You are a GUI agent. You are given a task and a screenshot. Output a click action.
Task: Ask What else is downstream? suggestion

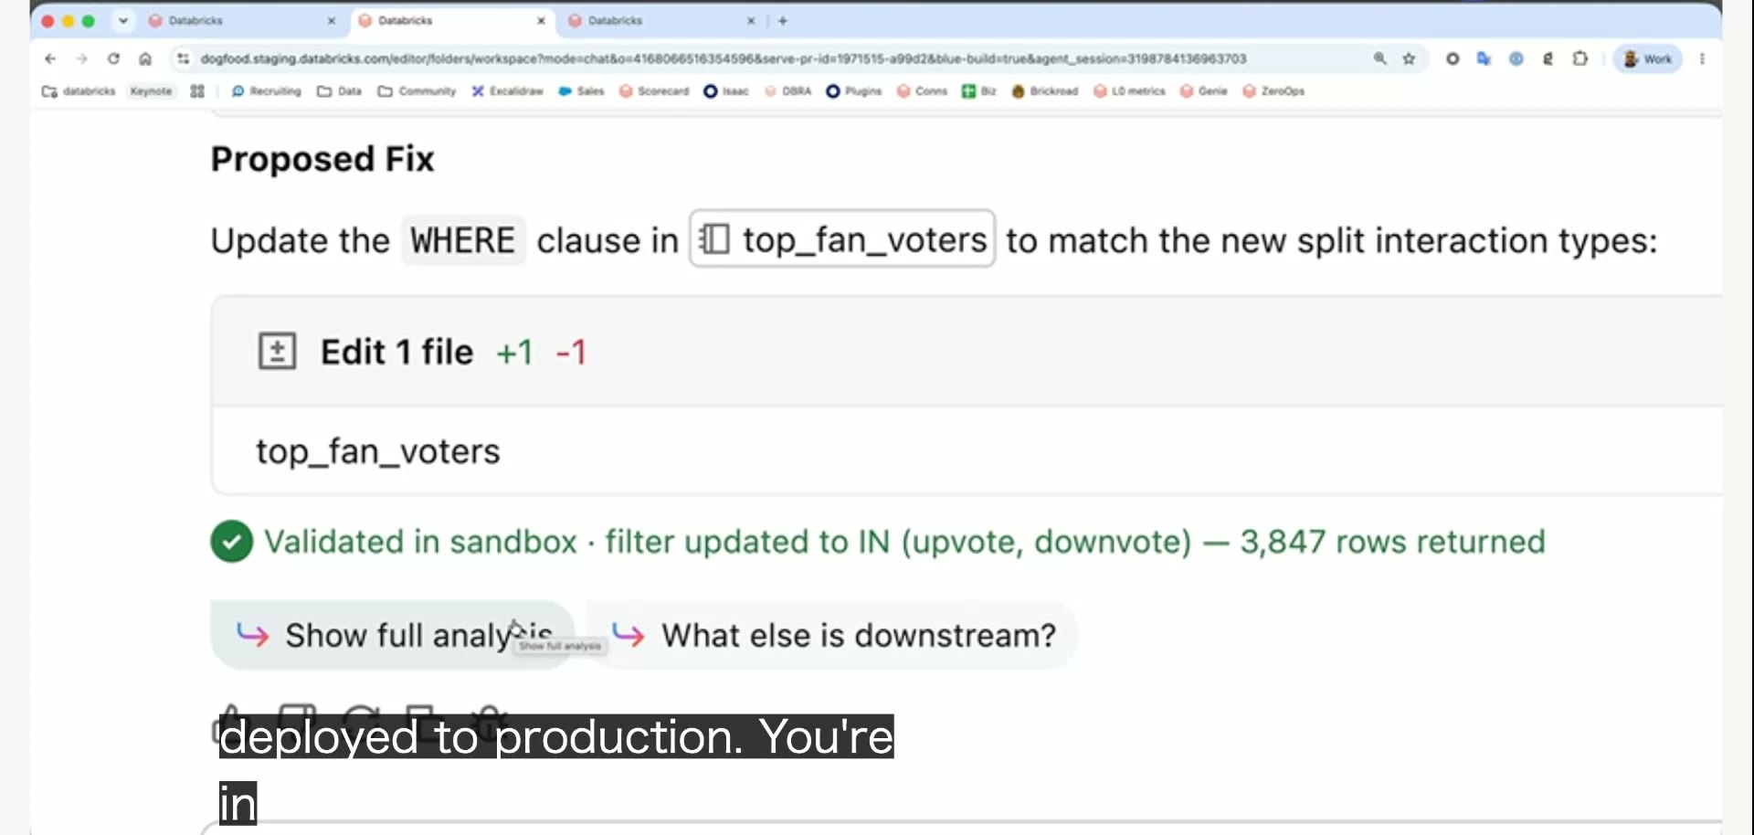(x=833, y=635)
